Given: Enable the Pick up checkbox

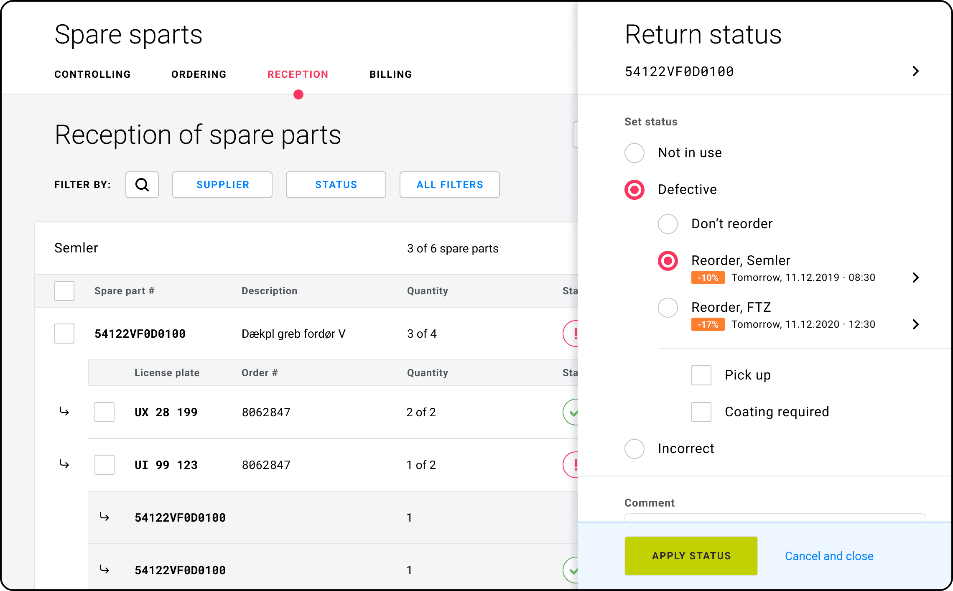Looking at the screenshot, I should tap(702, 374).
